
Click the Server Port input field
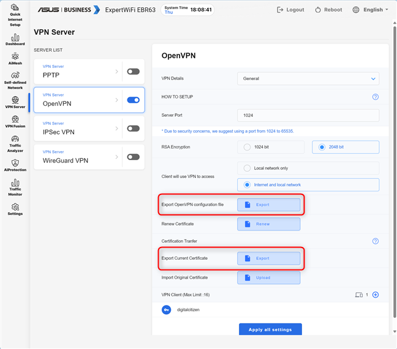308,115
